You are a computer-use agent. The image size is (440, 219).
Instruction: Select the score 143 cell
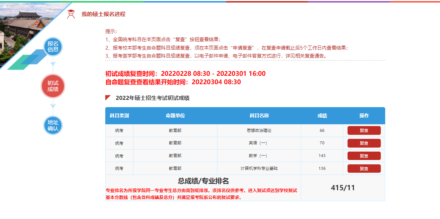pos(322,156)
